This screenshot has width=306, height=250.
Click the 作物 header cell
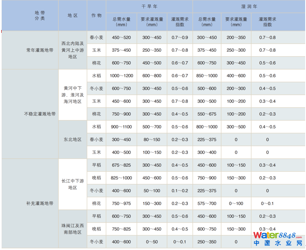click(x=97, y=16)
